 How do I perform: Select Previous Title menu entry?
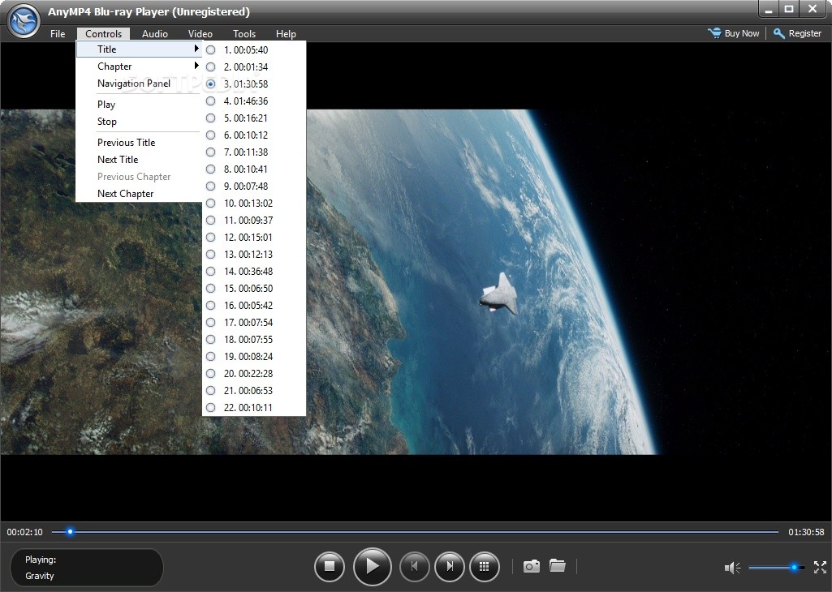[139, 143]
